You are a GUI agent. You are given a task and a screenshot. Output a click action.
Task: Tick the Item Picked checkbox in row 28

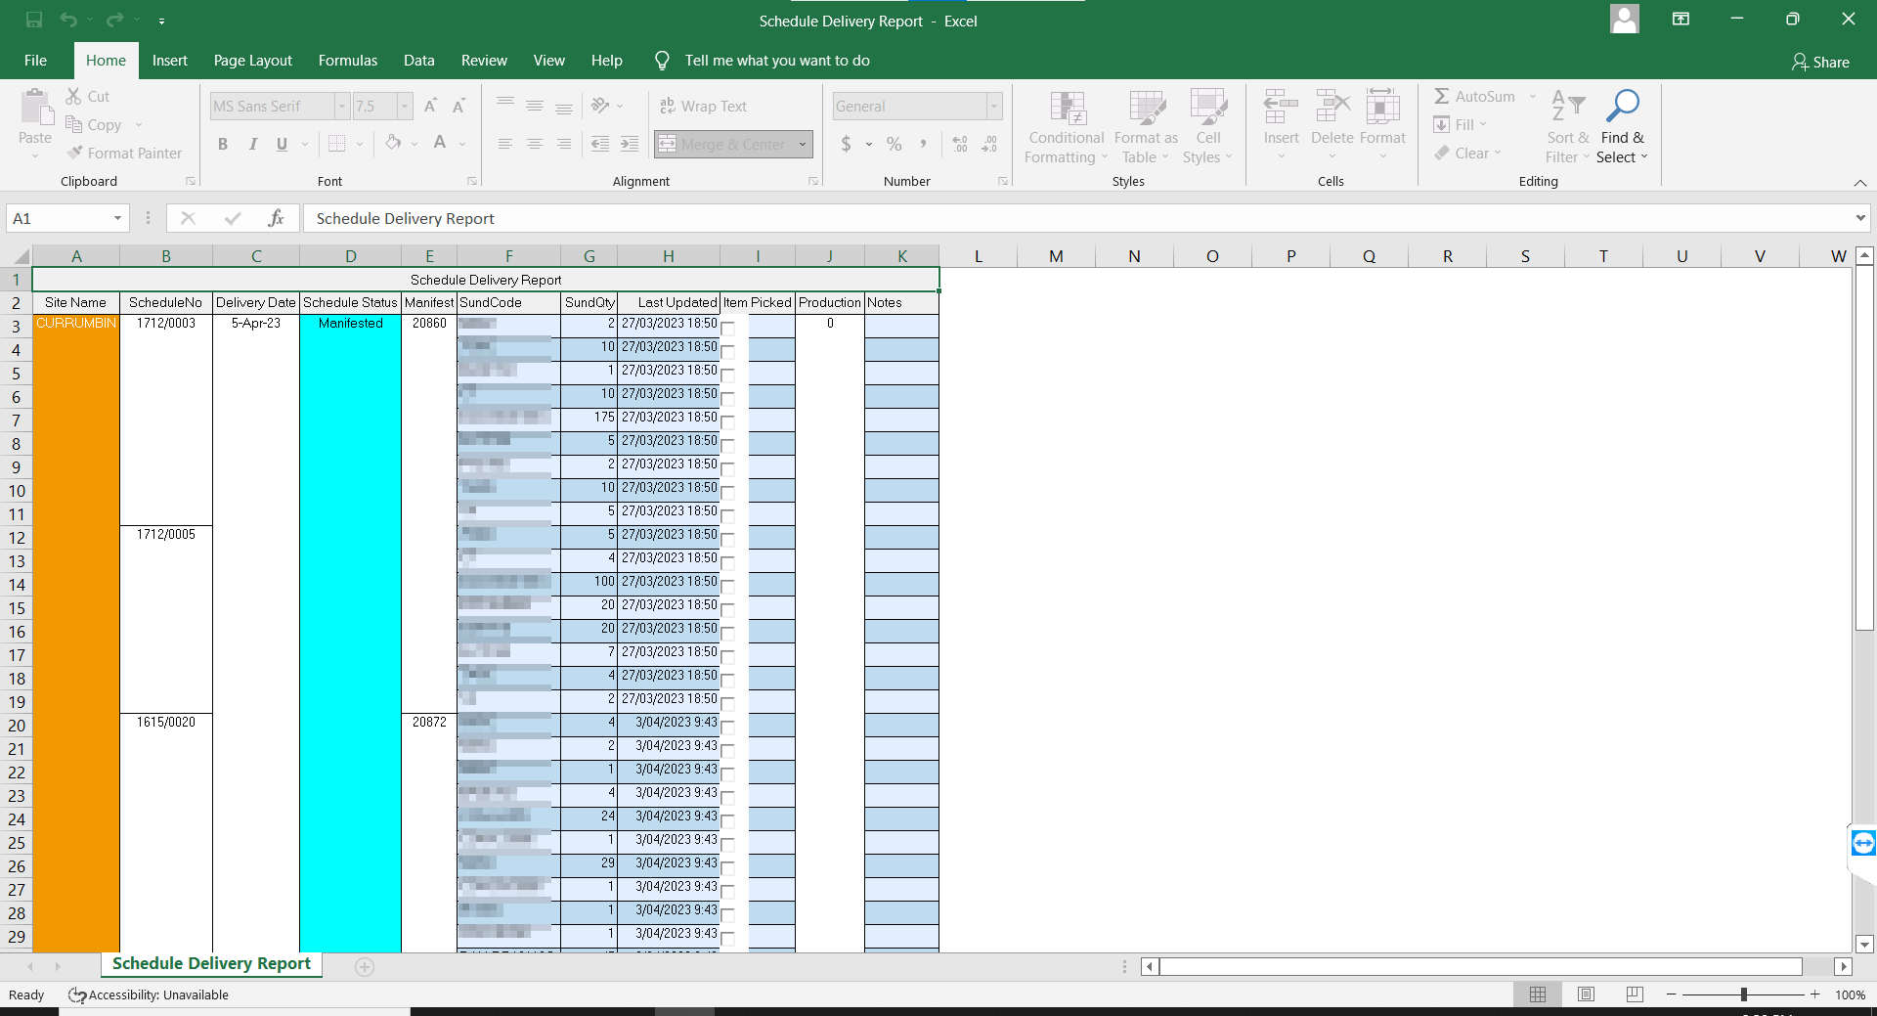click(727, 915)
